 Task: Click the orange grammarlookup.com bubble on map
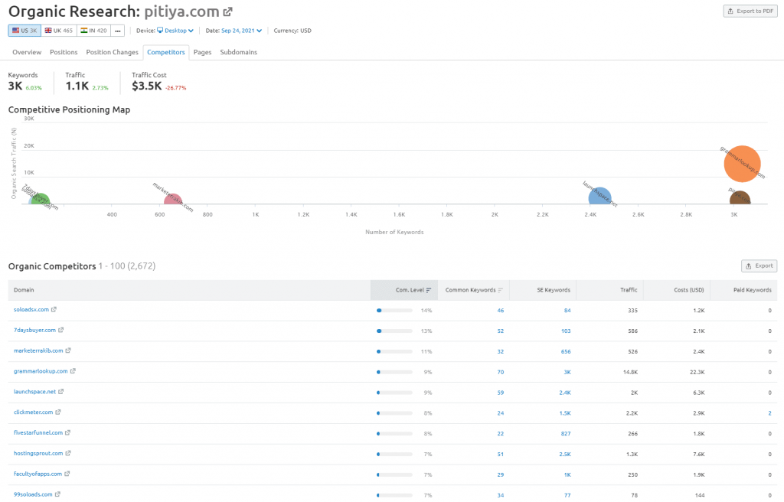click(742, 164)
